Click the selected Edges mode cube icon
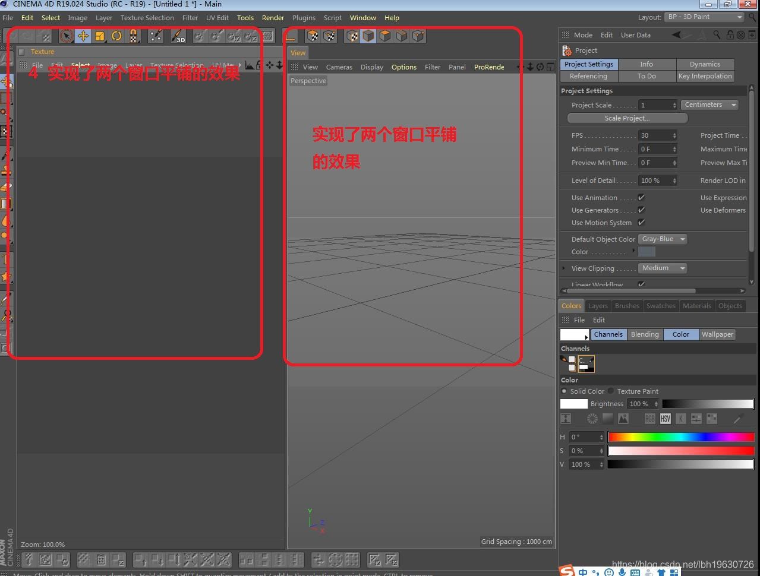The height and width of the screenshot is (576, 760). [368, 36]
